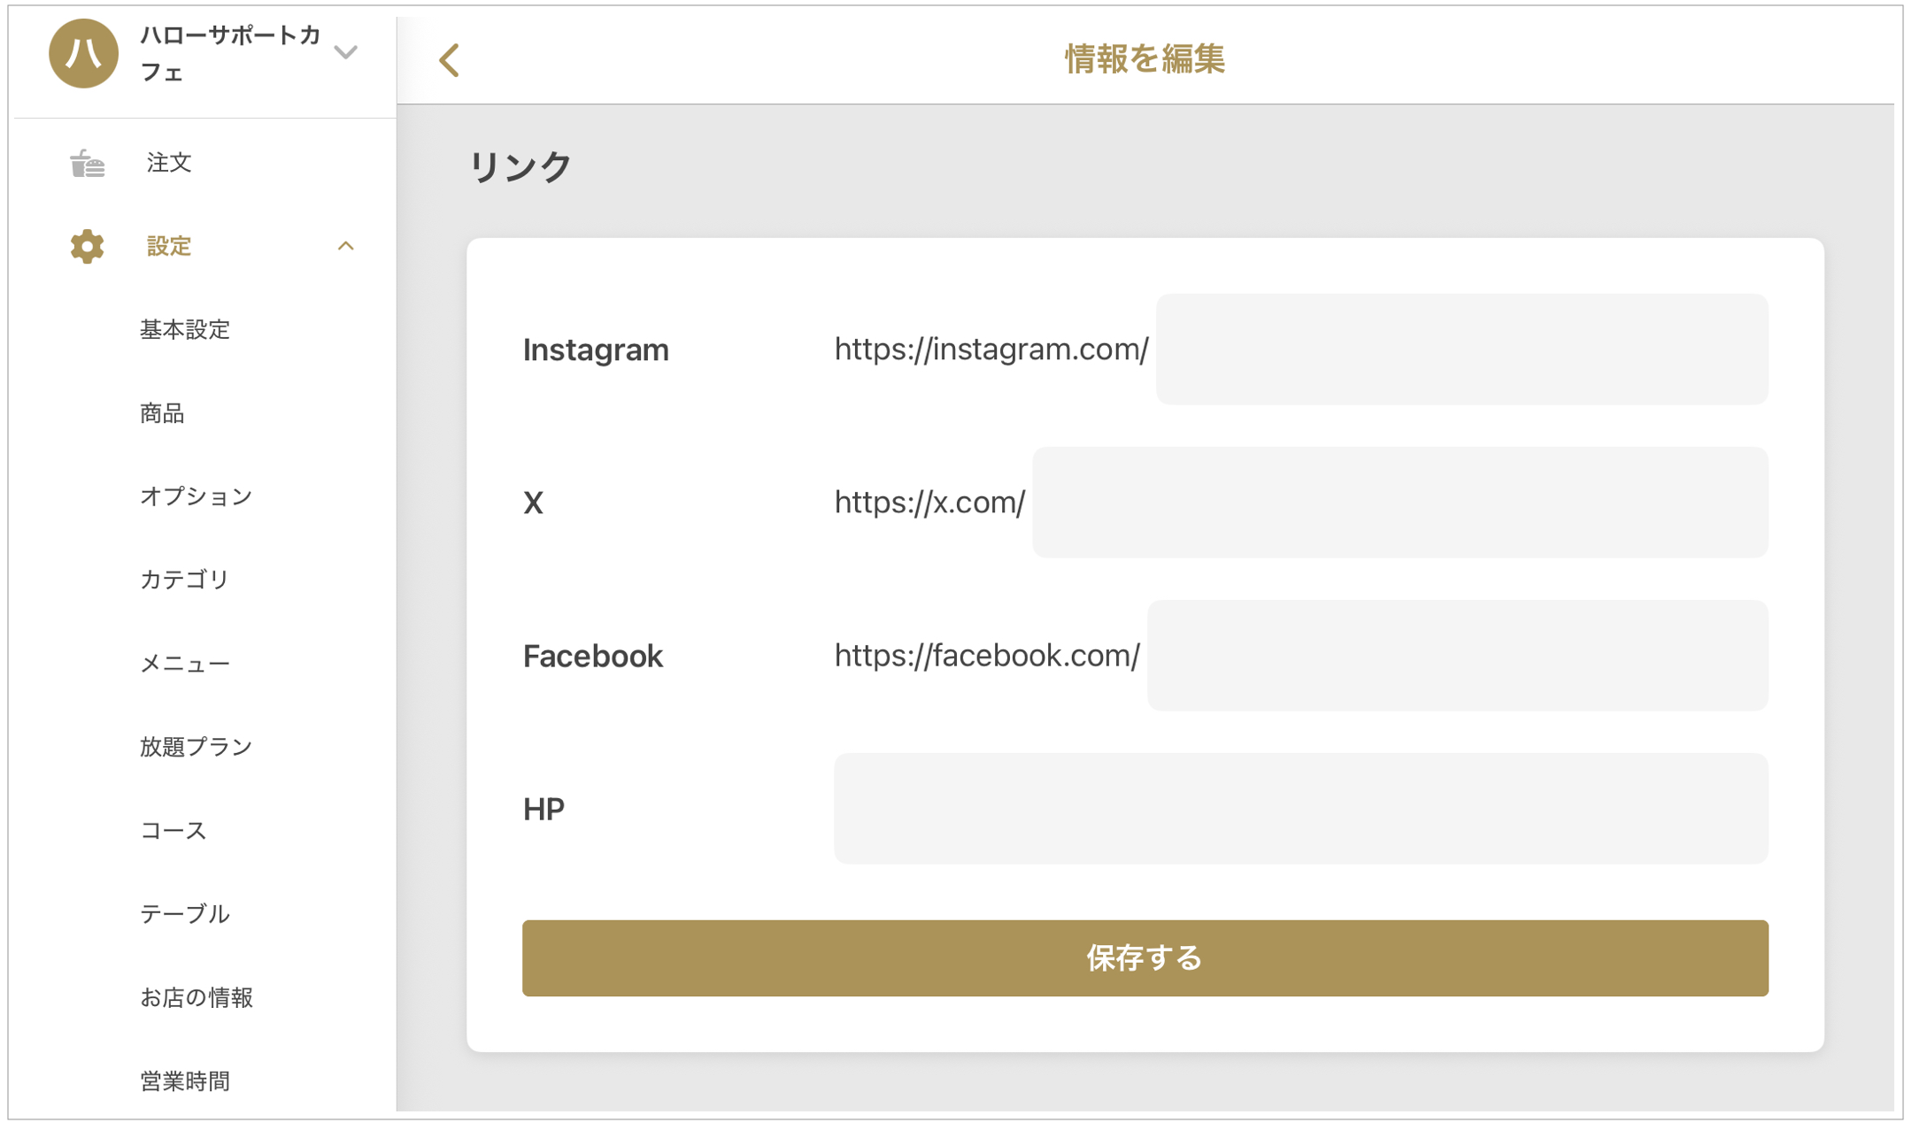Viewport: 1912px width, 1130px height.
Task: Click the store avatar icon
Action: 83,54
